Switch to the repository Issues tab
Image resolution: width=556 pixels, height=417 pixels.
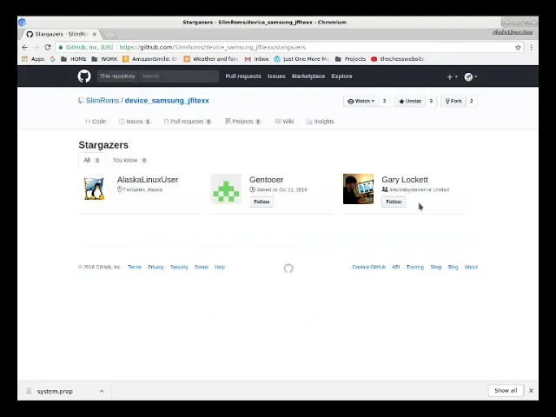point(135,122)
